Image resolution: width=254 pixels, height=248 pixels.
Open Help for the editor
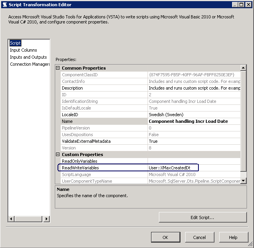pos(233,237)
